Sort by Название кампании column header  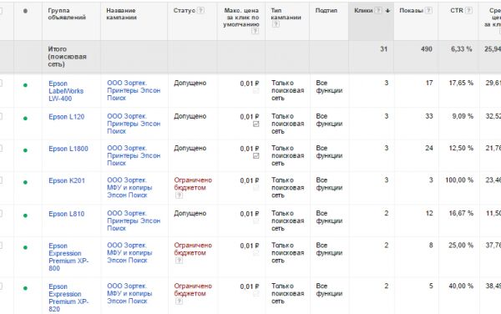121,14
